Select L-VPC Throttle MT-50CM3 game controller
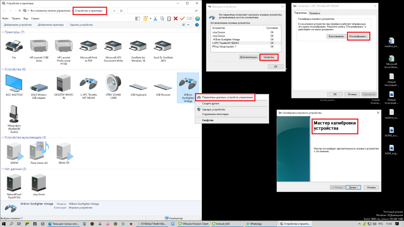The height and width of the screenshot is (227, 404). tap(88, 87)
